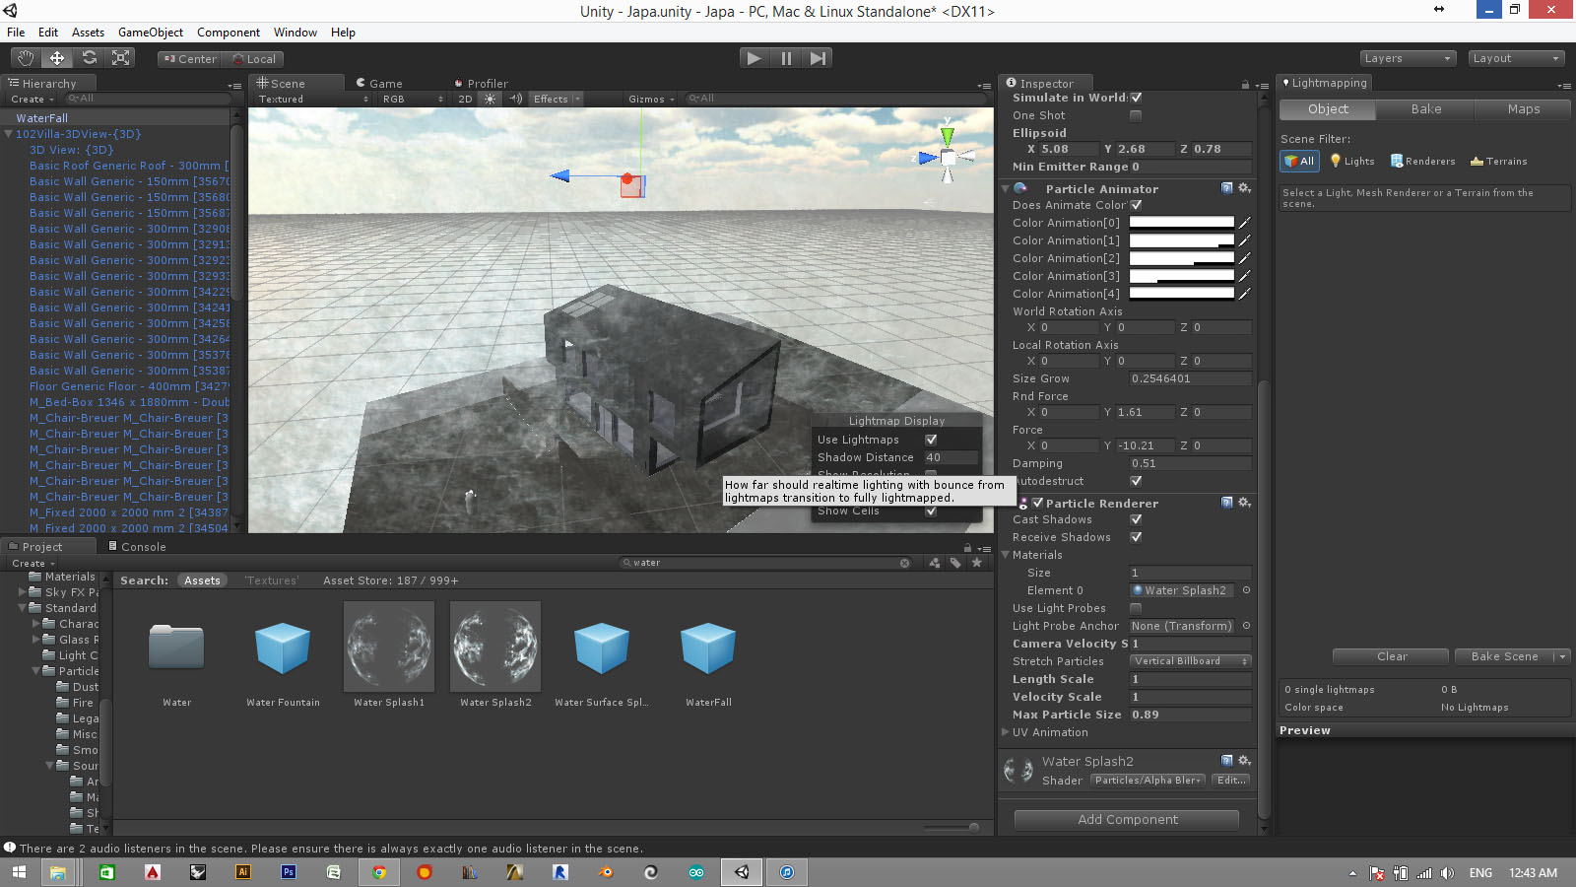Open Textured draw mode dropdown
The image size is (1576, 887).
coord(312,99)
